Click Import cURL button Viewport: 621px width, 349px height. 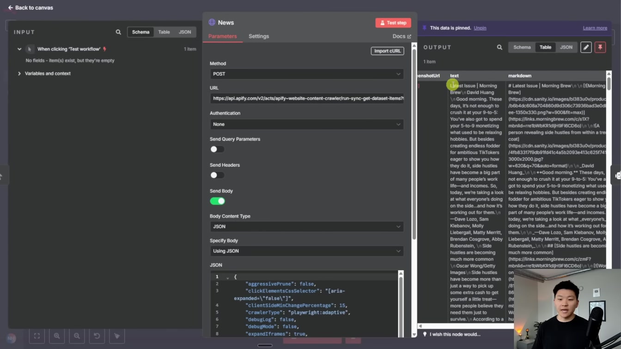point(387,51)
